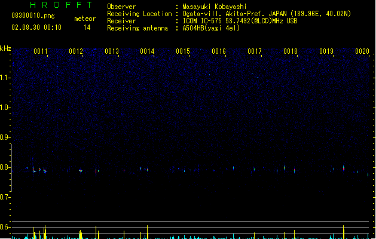Click observer name Masayuki Kobayashi

click(x=215, y=7)
